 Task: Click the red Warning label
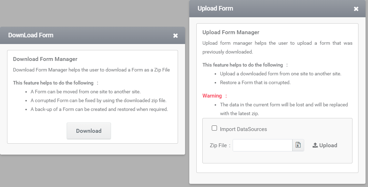coord(212,95)
